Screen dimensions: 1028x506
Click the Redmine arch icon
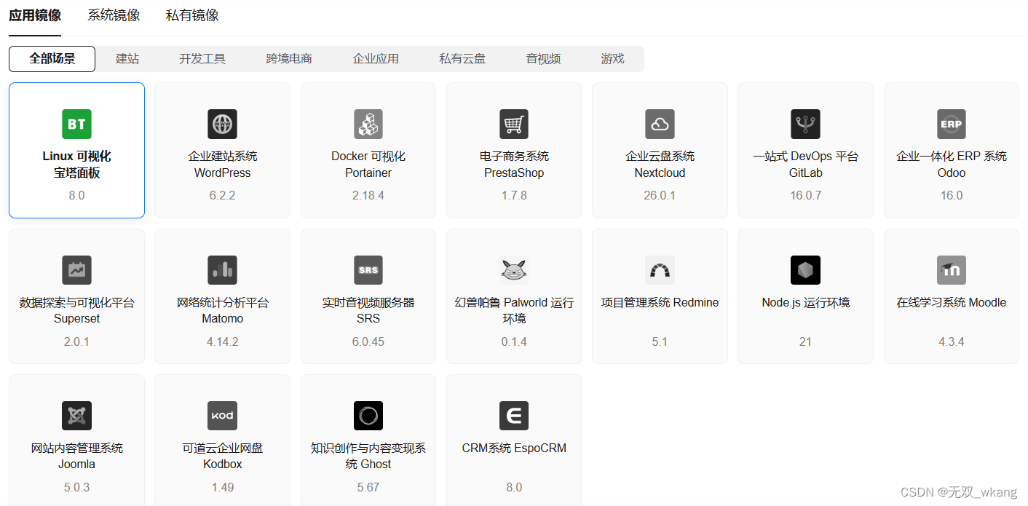(660, 270)
